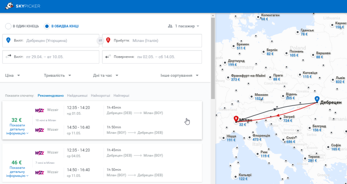Select Софія 165 € map dot
The height and width of the screenshot is (184, 347).
[328, 147]
